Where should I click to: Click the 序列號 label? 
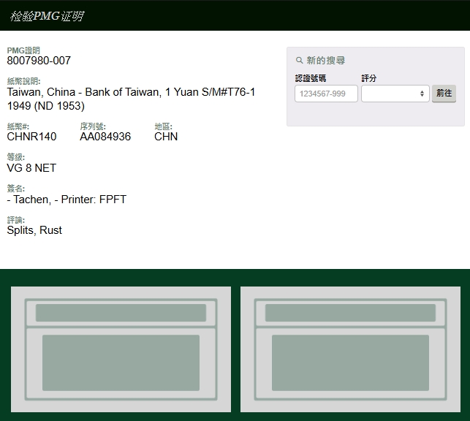(93, 126)
